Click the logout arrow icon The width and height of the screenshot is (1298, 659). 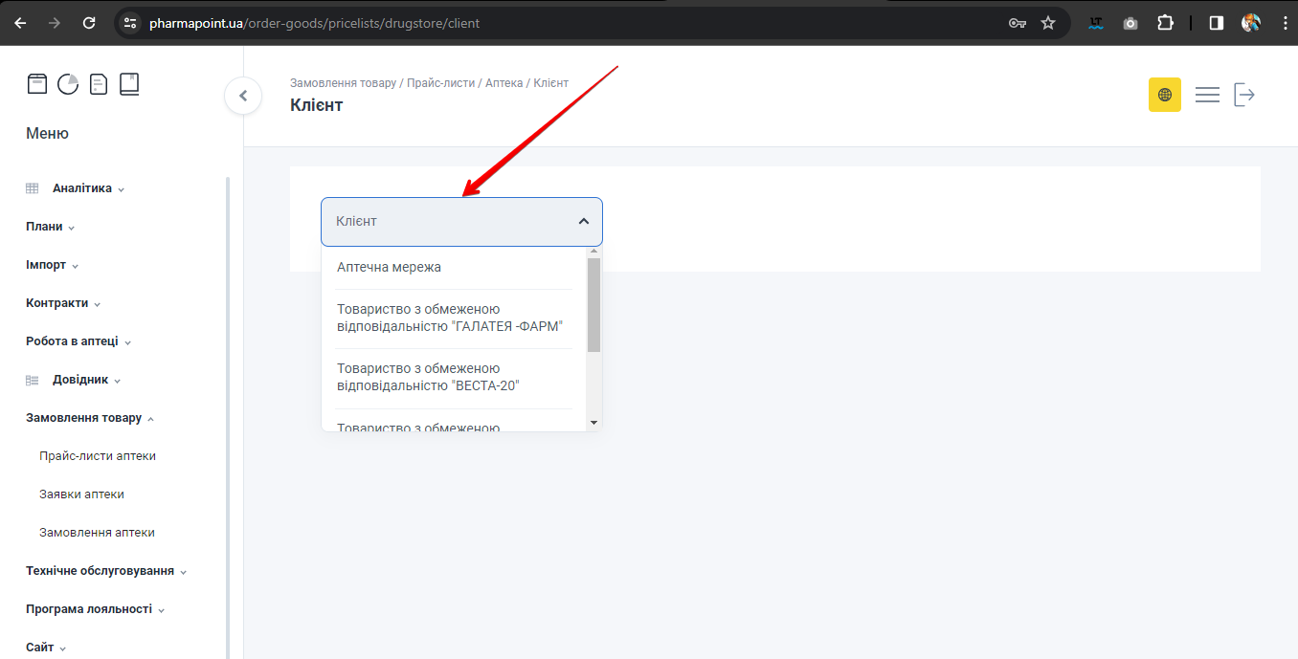[1243, 95]
